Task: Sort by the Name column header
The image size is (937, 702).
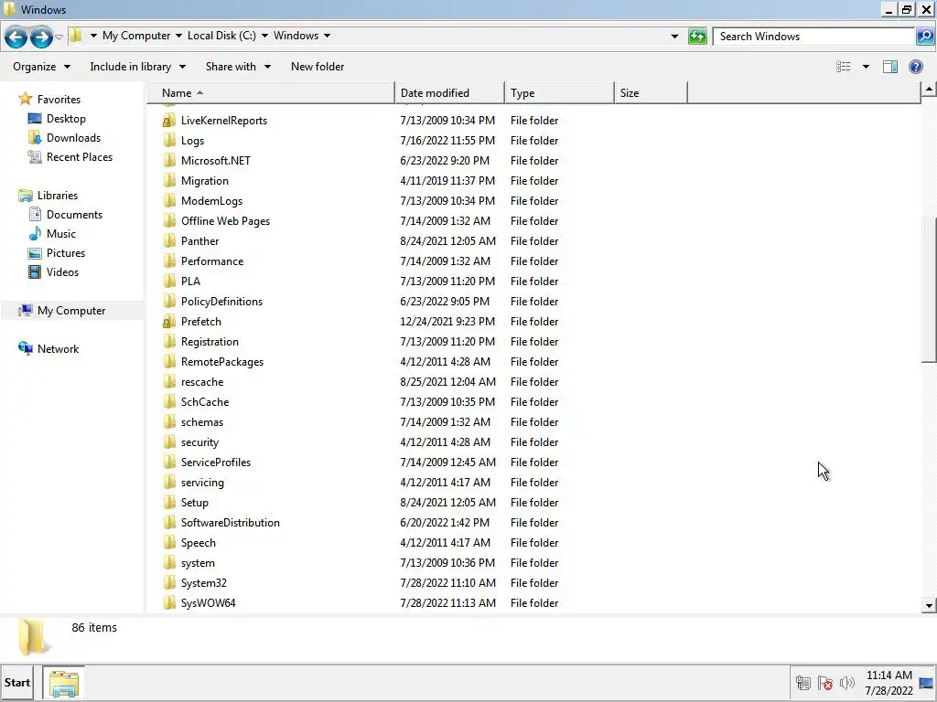Action: pos(271,93)
